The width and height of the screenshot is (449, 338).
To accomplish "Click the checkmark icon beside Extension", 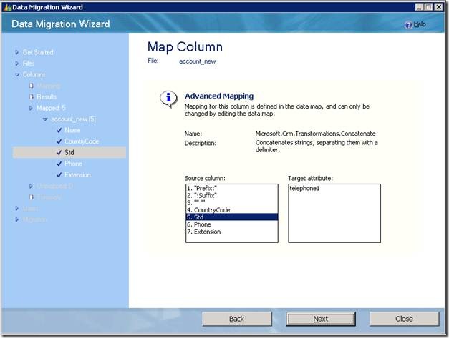I will (x=59, y=175).
